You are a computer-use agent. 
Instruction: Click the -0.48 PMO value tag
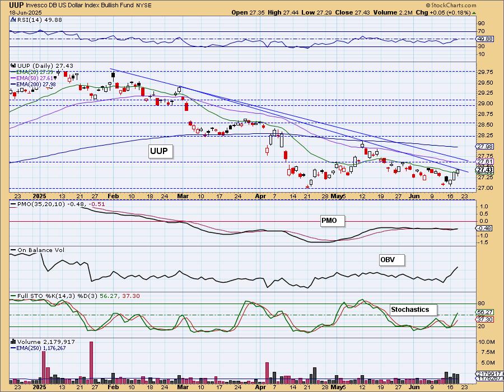tap(484, 228)
